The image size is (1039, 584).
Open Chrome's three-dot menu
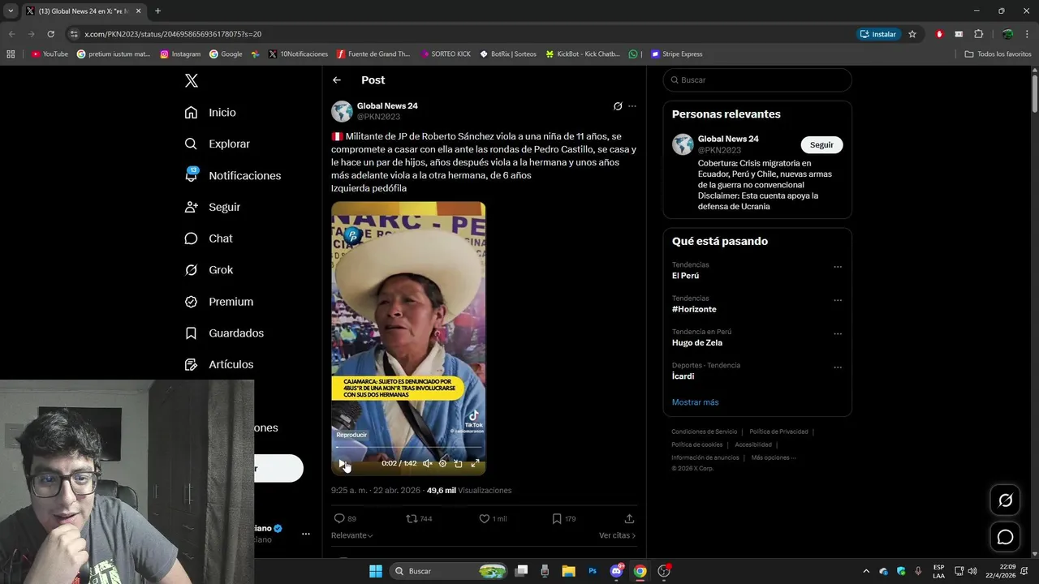coord(1027,34)
